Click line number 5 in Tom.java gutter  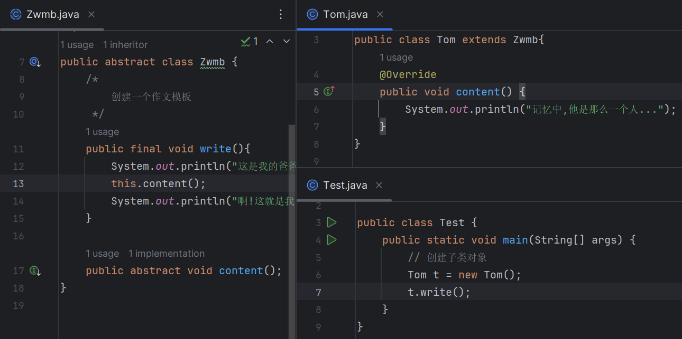pos(316,92)
